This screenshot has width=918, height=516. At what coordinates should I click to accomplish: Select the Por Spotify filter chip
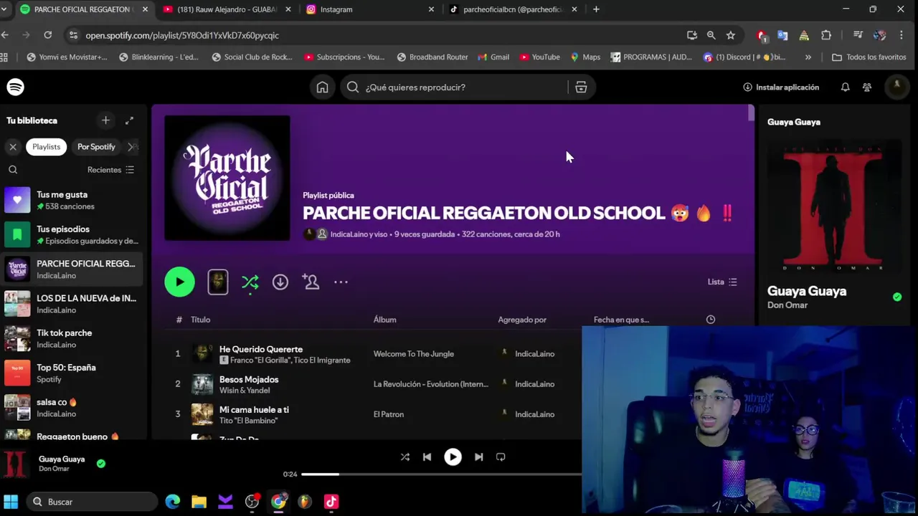(x=96, y=147)
